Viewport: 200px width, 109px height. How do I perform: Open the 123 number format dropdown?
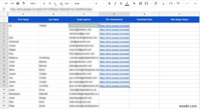click(x=67, y=3)
